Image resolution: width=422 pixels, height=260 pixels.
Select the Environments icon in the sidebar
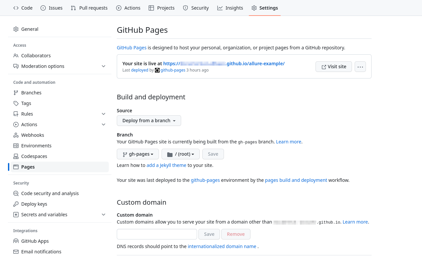(x=16, y=145)
